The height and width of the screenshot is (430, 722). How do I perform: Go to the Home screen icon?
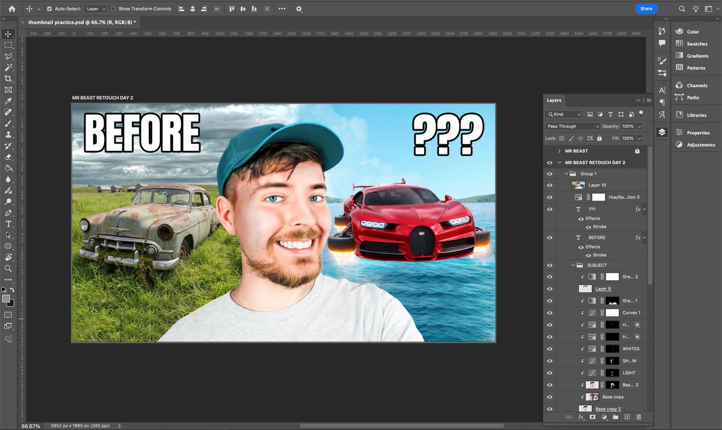12,9
